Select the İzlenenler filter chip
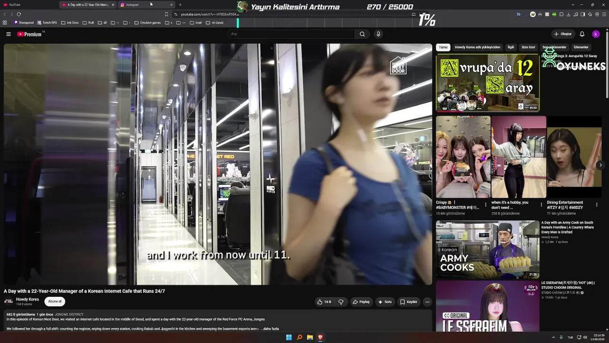 (581, 47)
